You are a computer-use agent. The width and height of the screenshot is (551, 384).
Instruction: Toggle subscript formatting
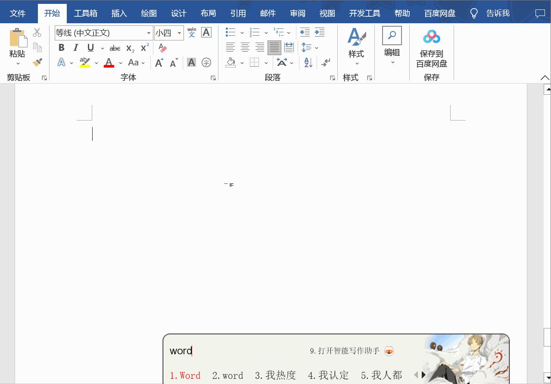pos(129,48)
